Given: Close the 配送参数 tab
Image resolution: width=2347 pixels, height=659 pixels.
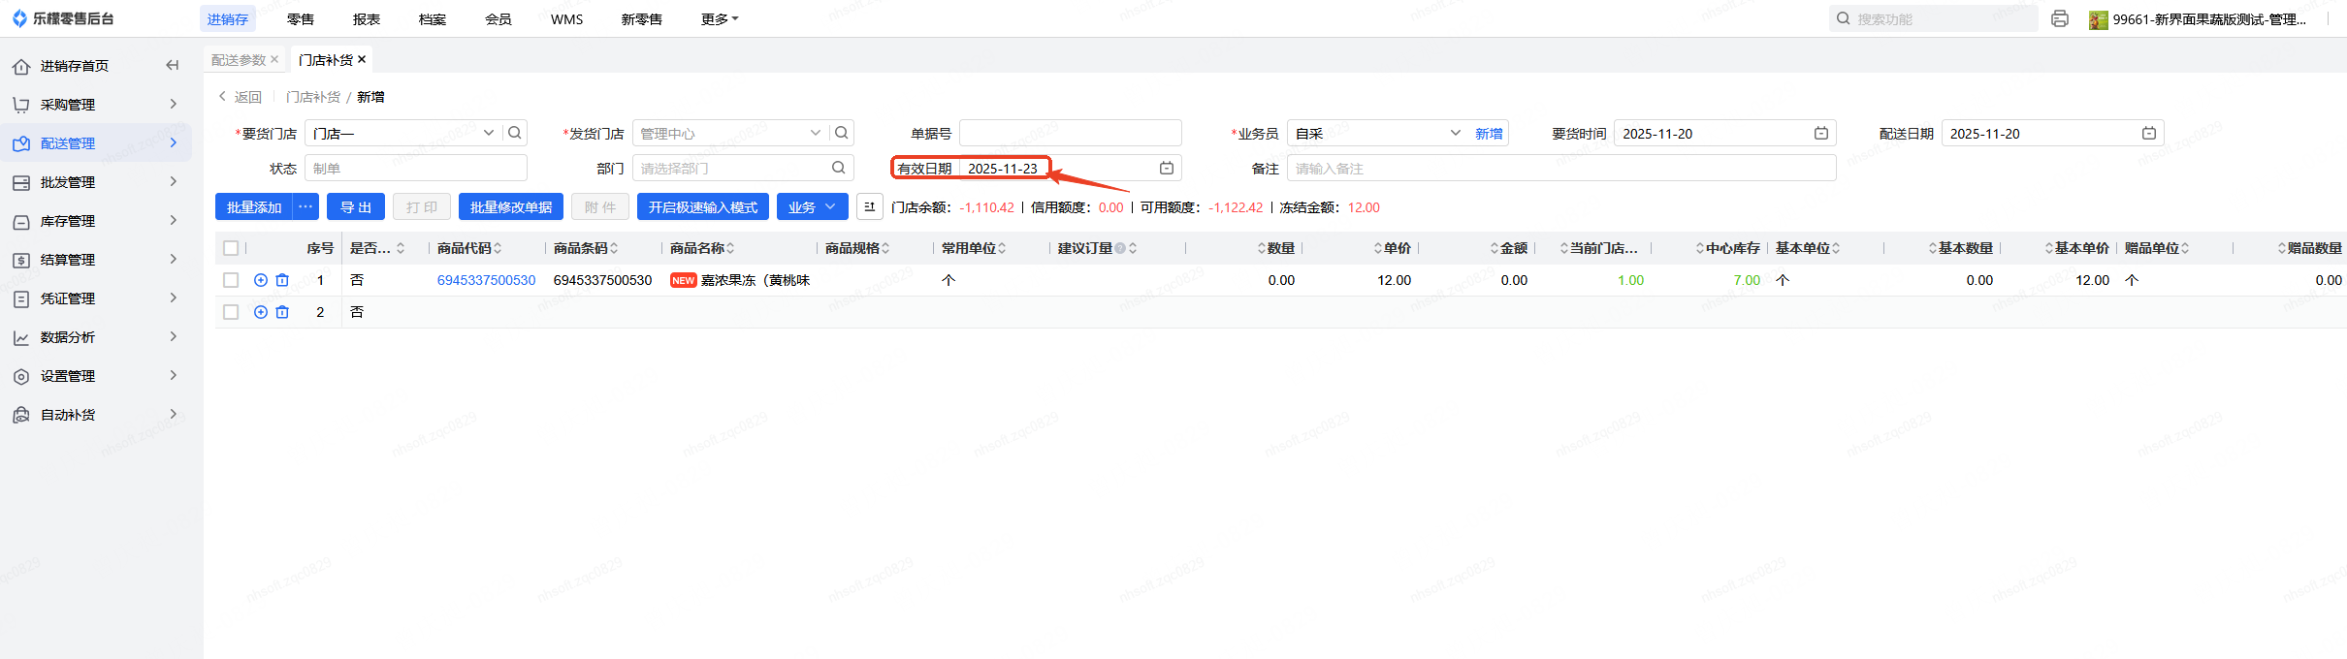Looking at the screenshot, I should (274, 59).
